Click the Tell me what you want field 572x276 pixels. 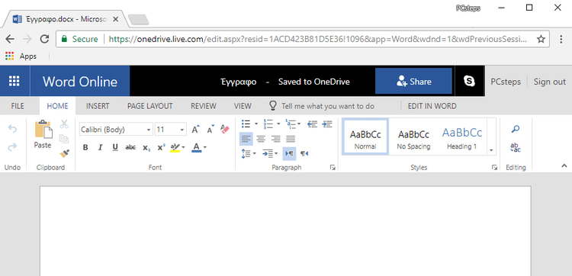click(328, 106)
